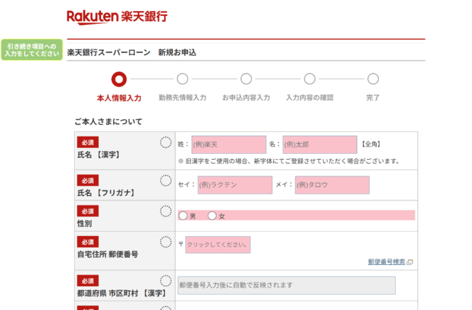Click the status circle beside 自宅住所 郵便番号

coord(166,242)
